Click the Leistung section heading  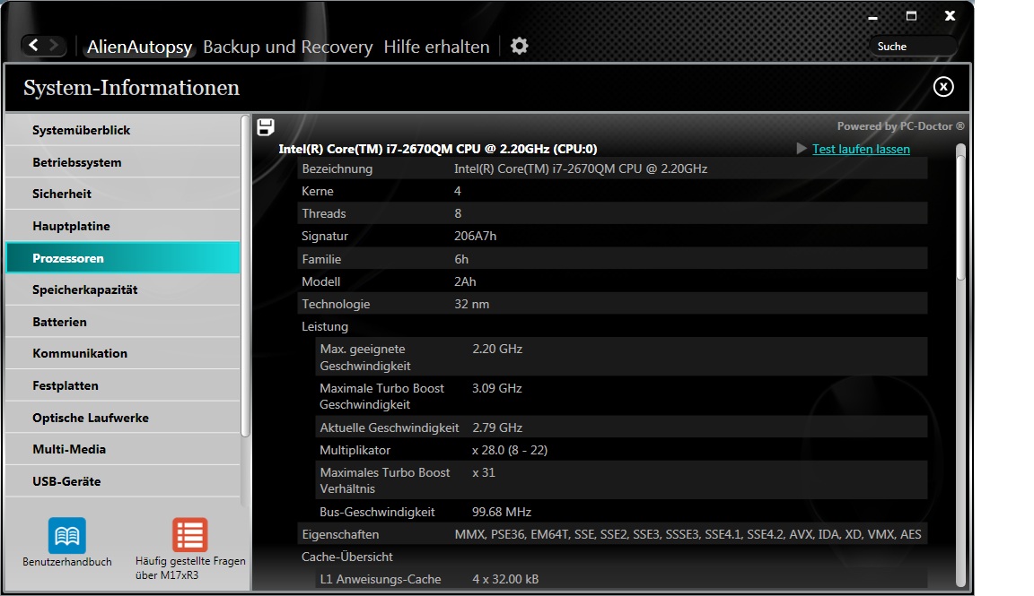point(324,326)
